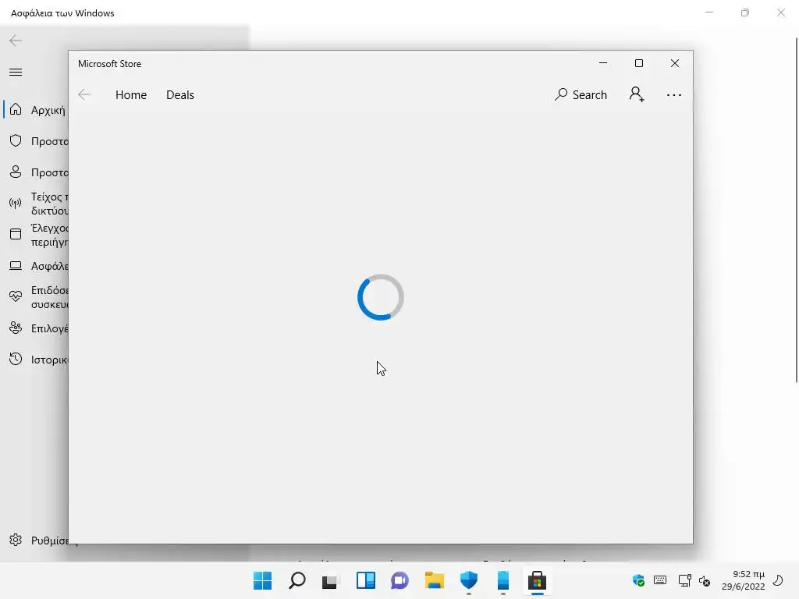Click the Search button in Microsoft Store
This screenshot has width=799, height=599.
(581, 94)
